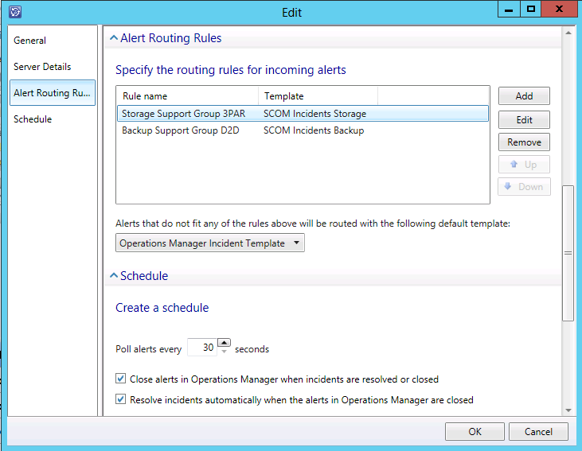Toggle resolve incidents automatically checkbox
The width and height of the screenshot is (582, 451).
(121, 400)
